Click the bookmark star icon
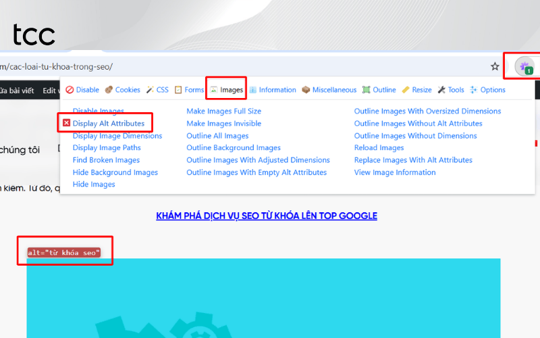This screenshot has height=338, width=540. [495, 66]
